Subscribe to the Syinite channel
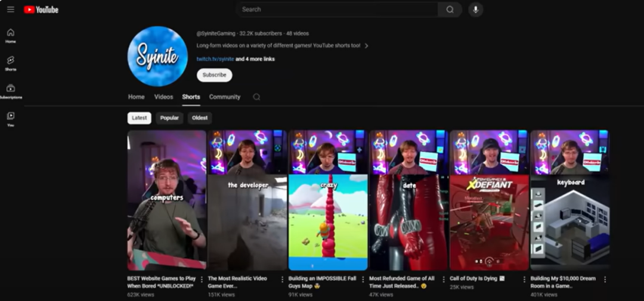Image resolution: width=644 pixels, height=301 pixels. 214,75
